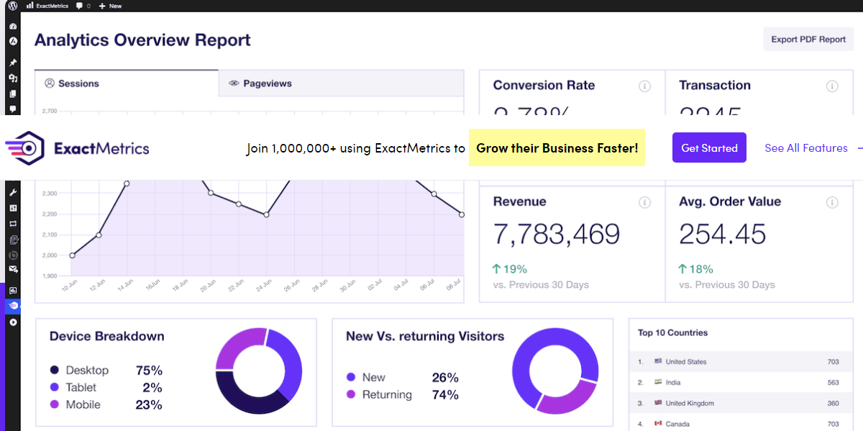Click the 18% increase under Avg. Order Value
Screen dimensions: 863x431
696,269
